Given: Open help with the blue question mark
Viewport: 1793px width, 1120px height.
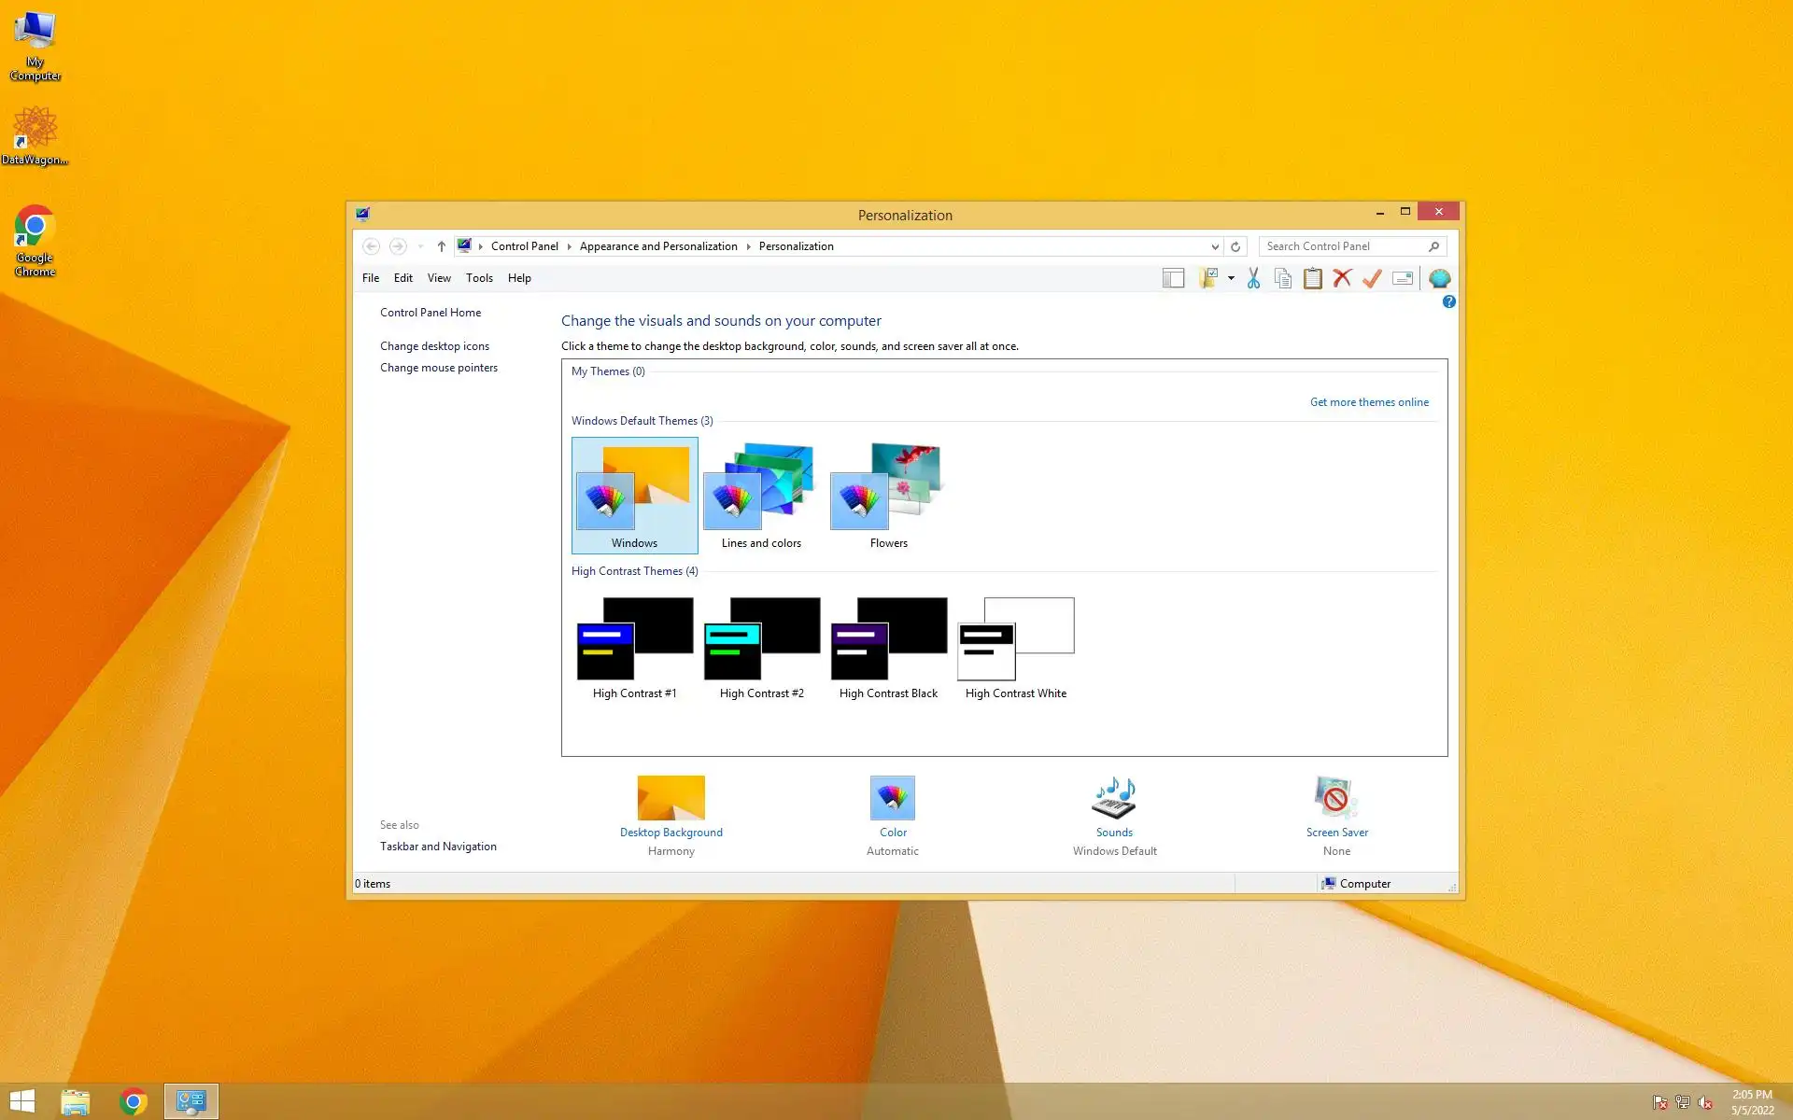Looking at the screenshot, I should 1448,301.
